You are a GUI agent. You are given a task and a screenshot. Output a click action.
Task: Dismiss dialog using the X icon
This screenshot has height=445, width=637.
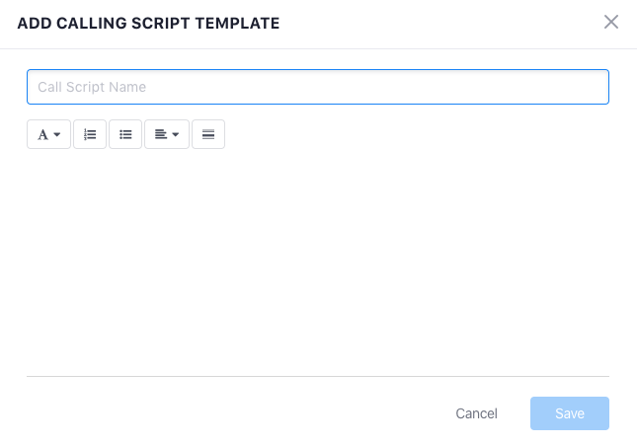click(611, 22)
